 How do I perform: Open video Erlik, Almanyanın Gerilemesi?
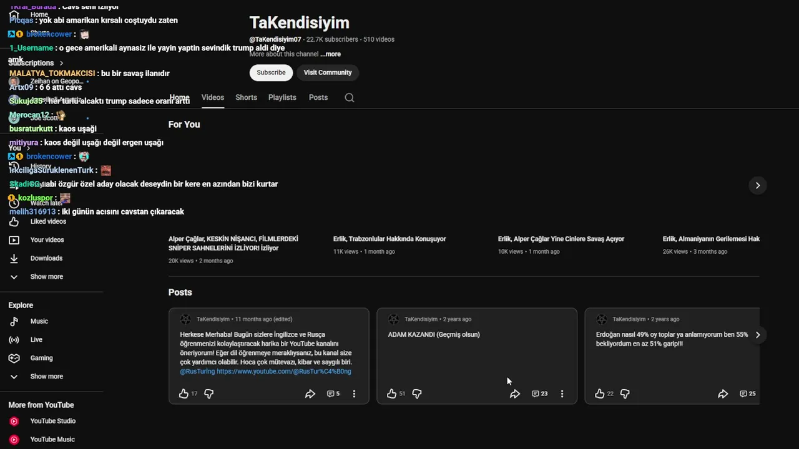[711, 239]
